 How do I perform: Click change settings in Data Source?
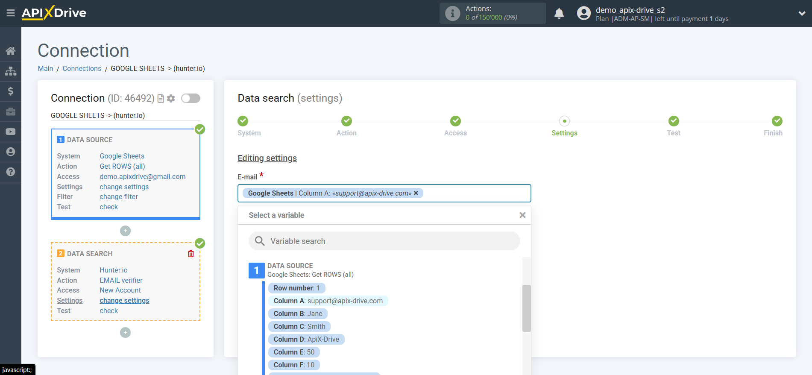[124, 187]
